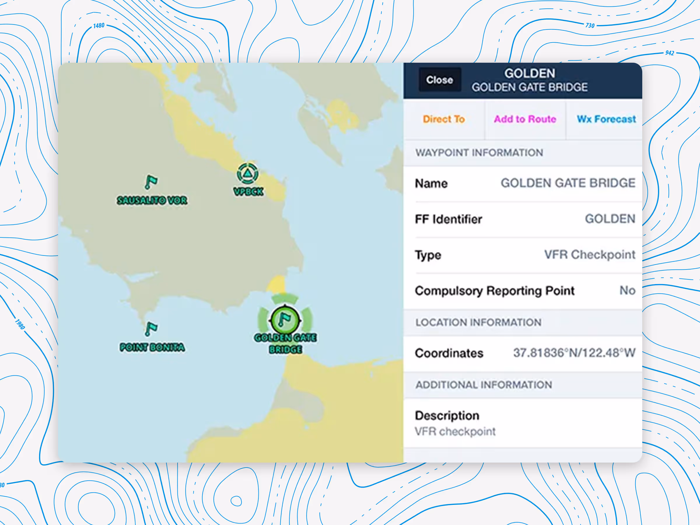Click the GOLDEN GATE BRIDGE map label
The width and height of the screenshot is (700, 525).
tap(285, 343)
